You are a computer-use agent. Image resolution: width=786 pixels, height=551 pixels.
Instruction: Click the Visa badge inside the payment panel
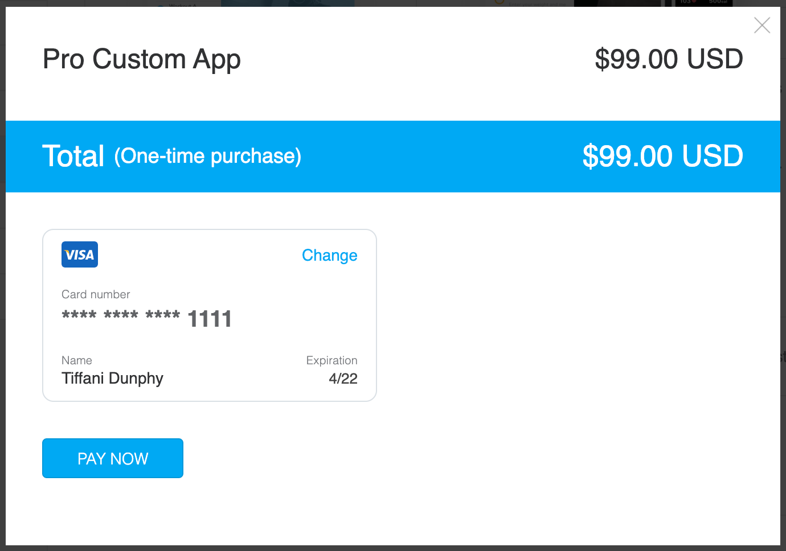(x=79, y=254)
